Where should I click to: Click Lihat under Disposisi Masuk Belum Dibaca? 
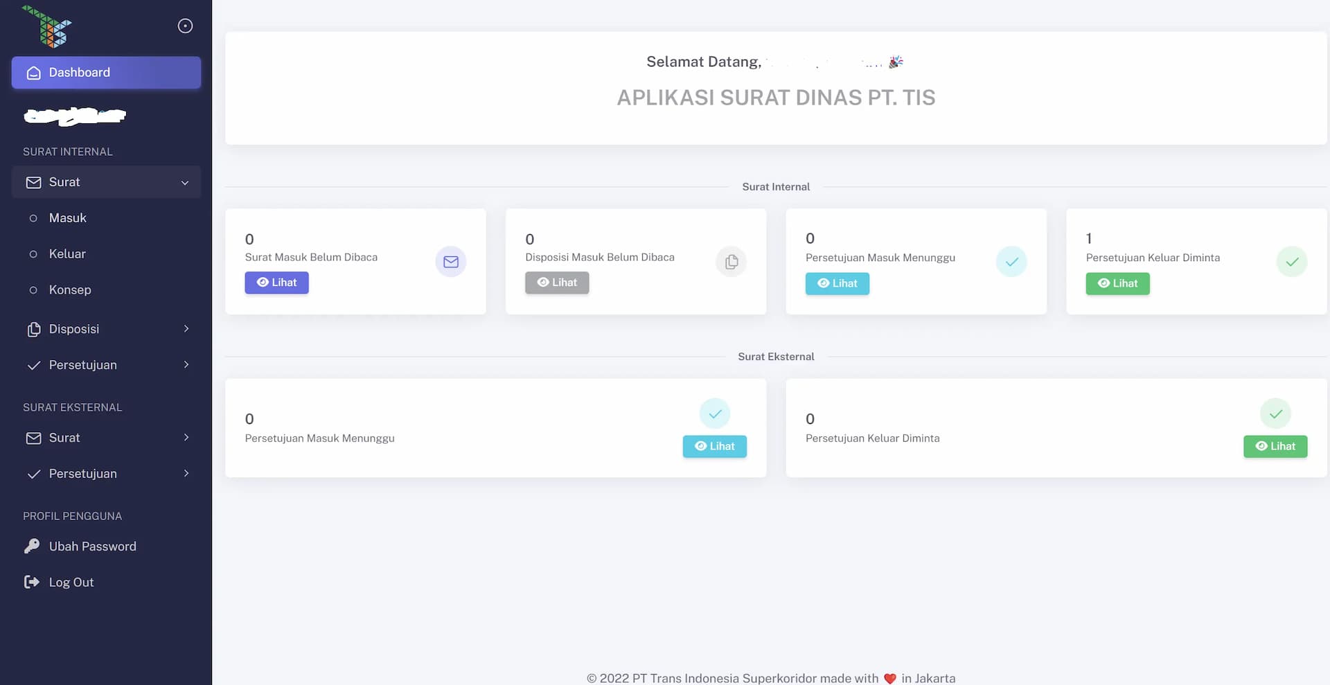(557, 283)
